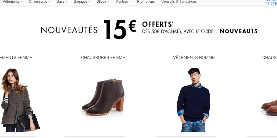Click the Nouveautés banner title
Screen dimensions: 277x138
69,30
